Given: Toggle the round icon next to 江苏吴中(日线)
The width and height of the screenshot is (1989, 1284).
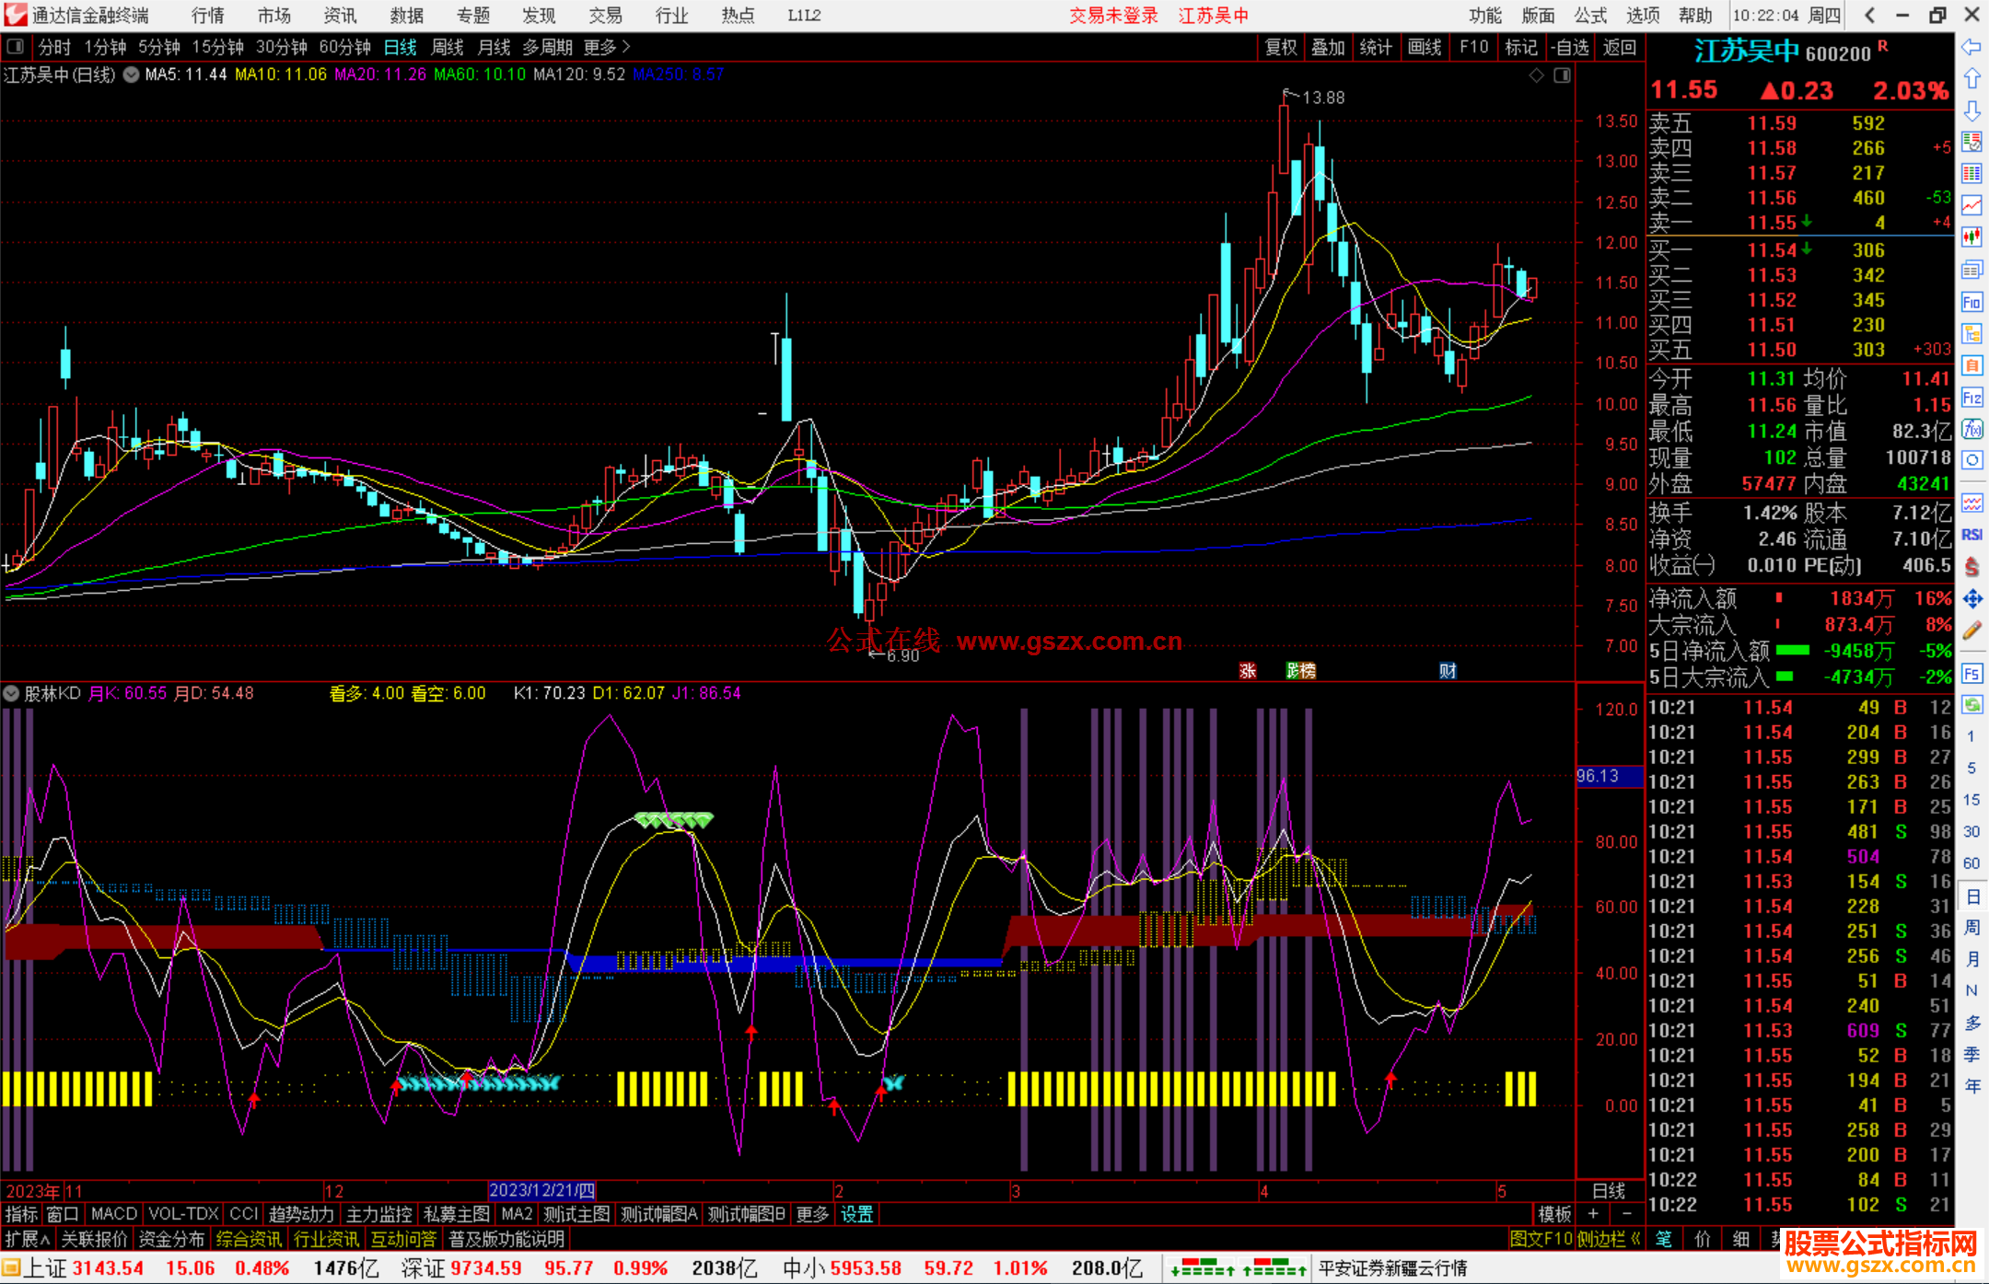Looking at the screenshot, I should pyautogui.click(x=131, y=75).
